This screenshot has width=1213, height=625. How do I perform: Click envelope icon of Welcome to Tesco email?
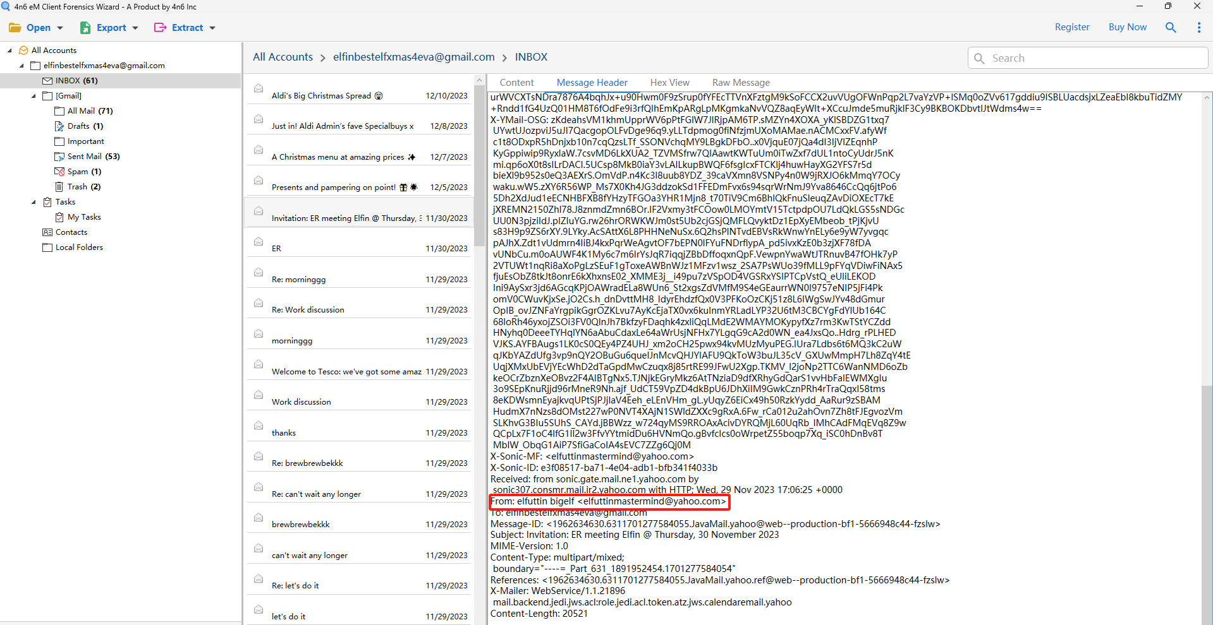click(x=259, y=364)
